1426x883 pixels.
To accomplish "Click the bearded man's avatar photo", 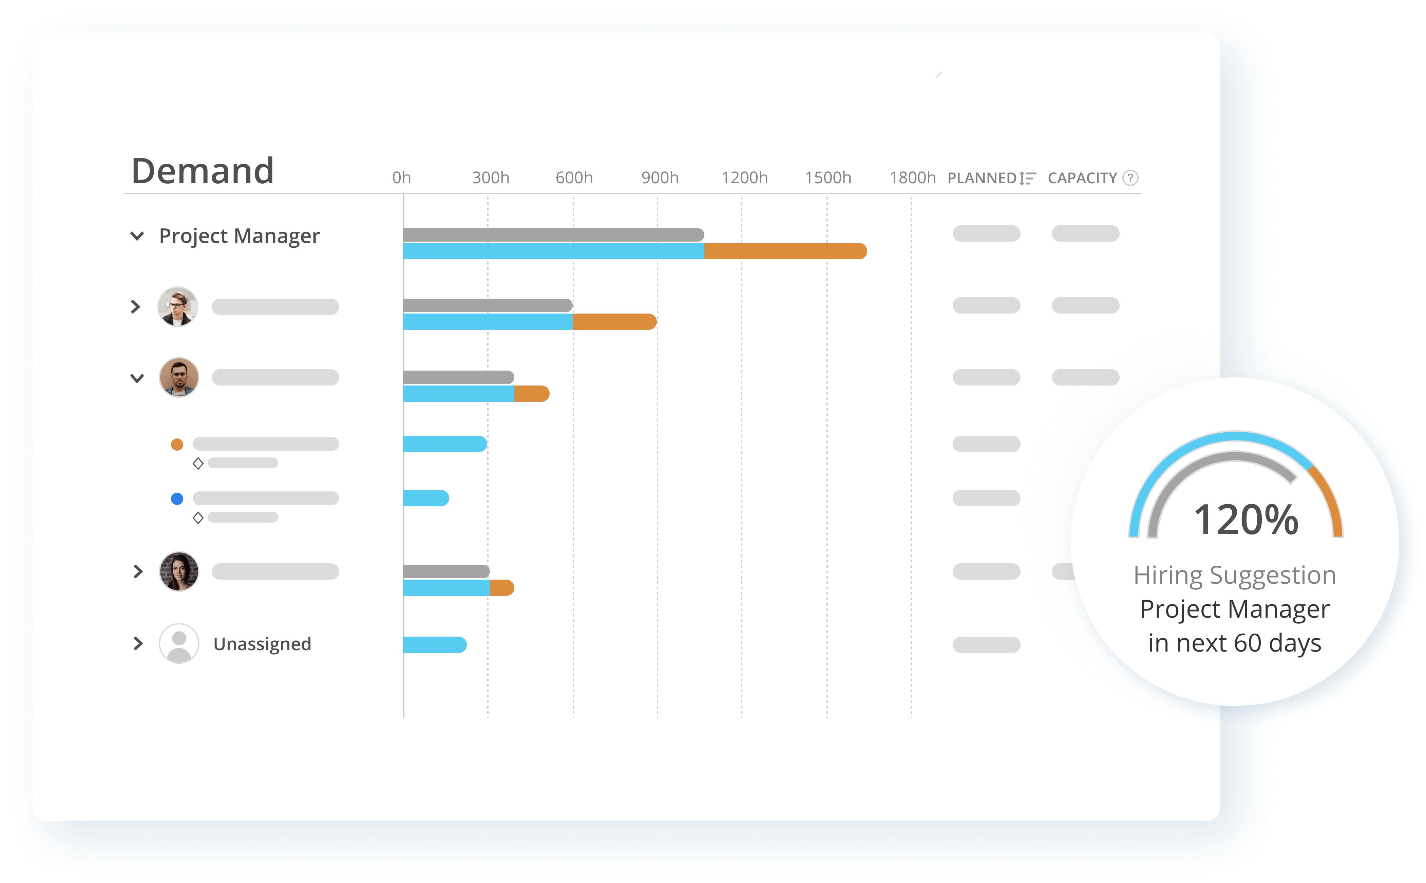I will [x=179, y=377].
